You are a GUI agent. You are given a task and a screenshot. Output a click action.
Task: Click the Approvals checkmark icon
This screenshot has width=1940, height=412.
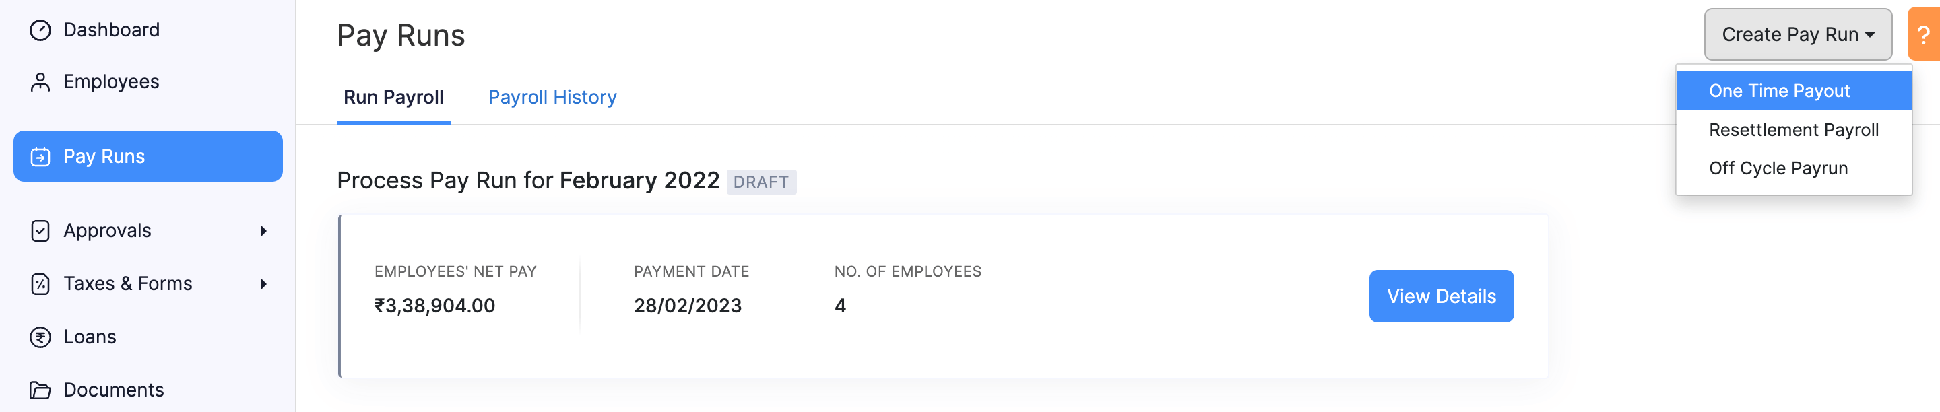40,230
